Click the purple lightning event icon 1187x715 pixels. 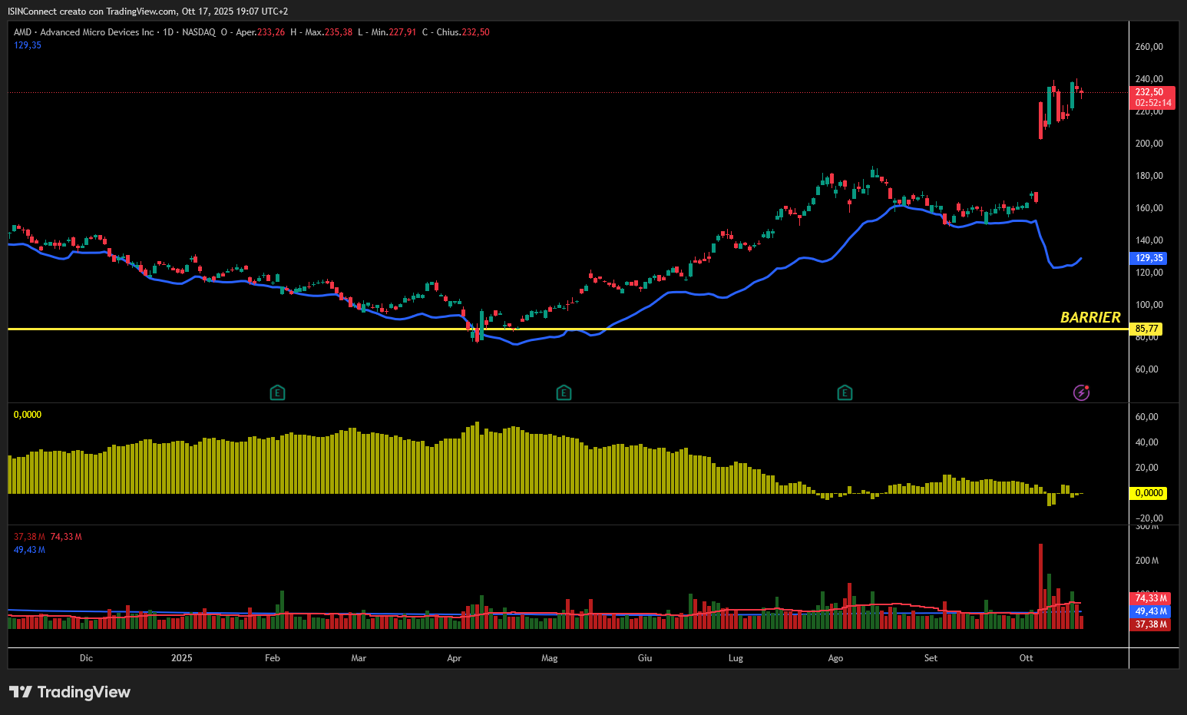click(x=1081, y=393)
